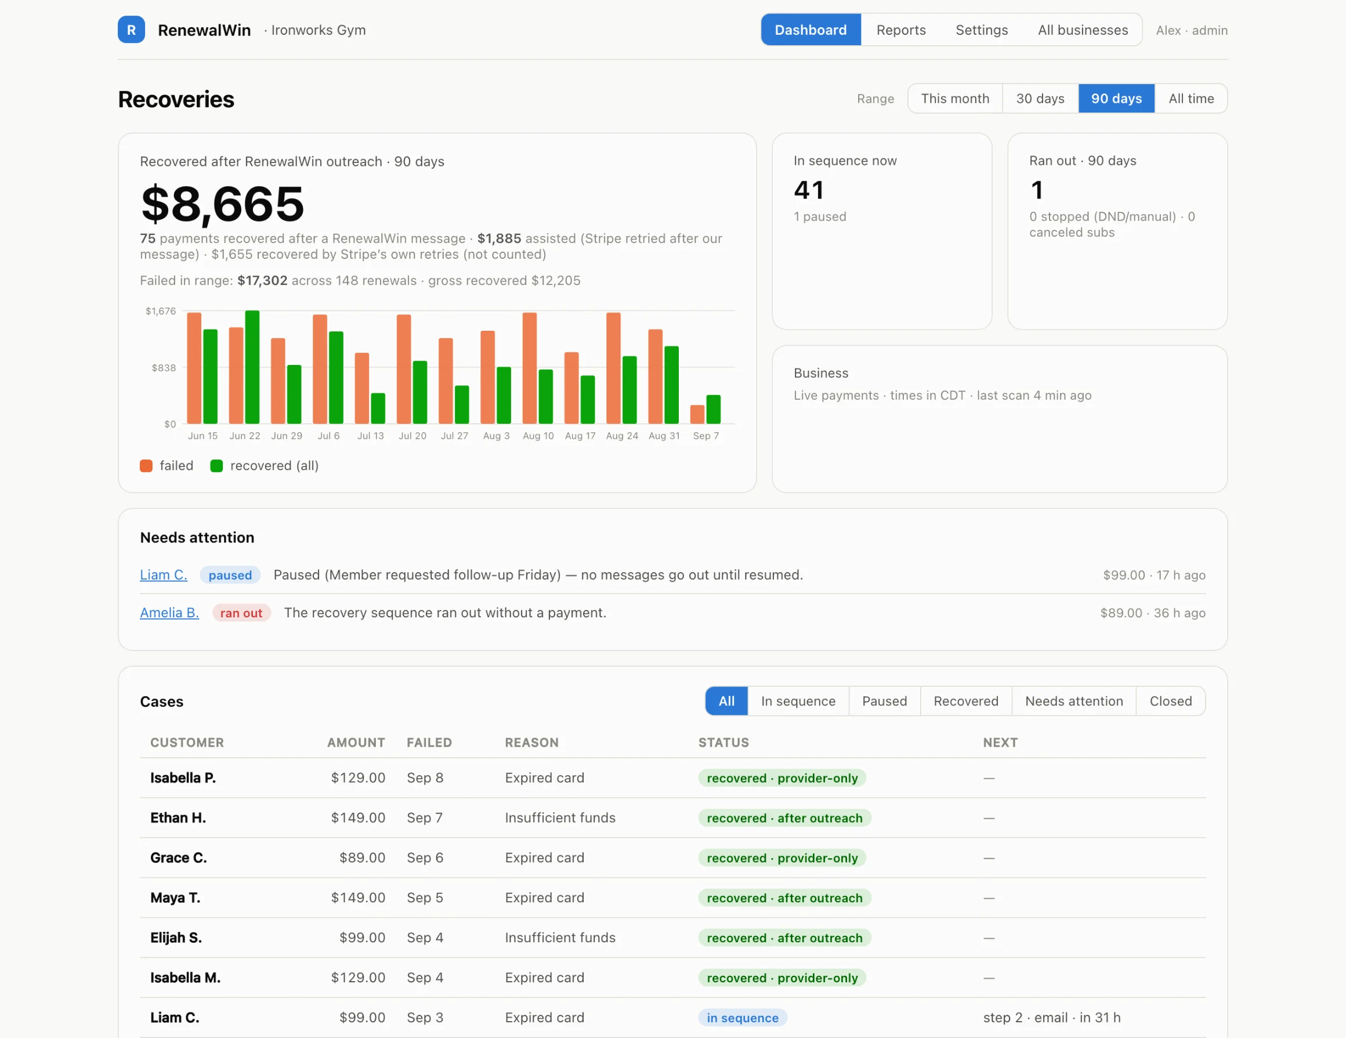This screenshot has height=1038, width=1346.
Task: Select the All time range
Action: click(x=1191, y=99)
